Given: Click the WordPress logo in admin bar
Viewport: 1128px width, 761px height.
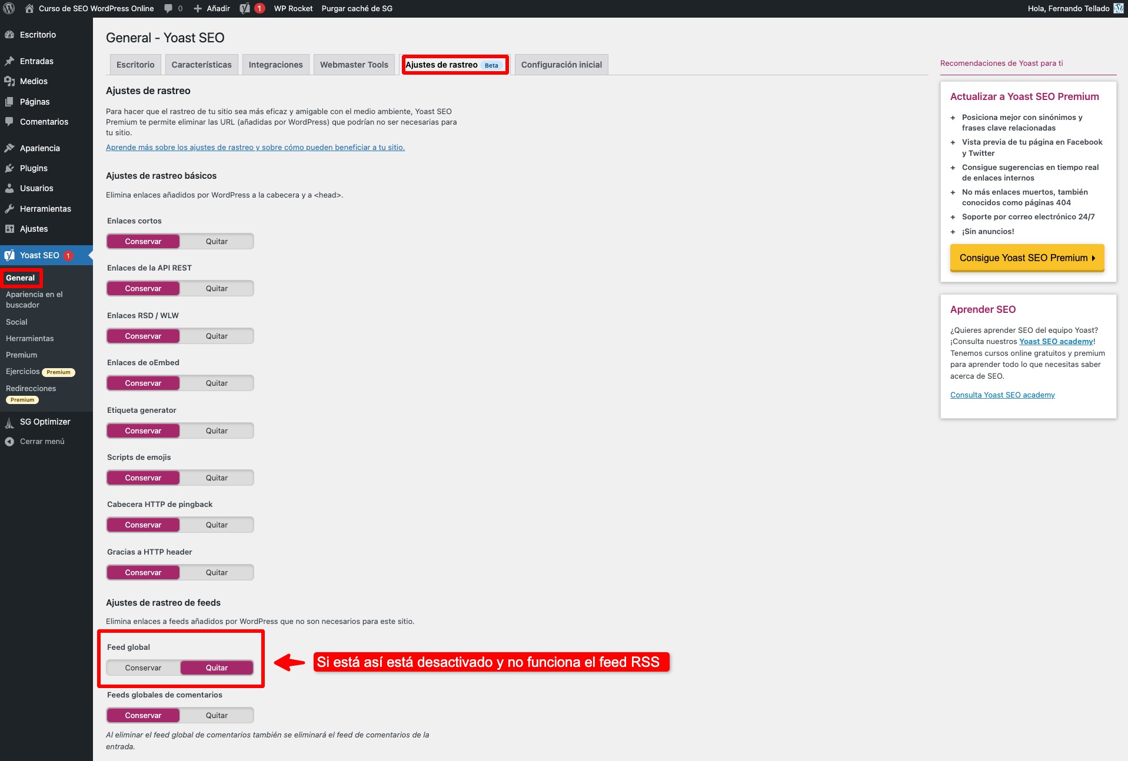Looking at the screenshot, I should (x=9, y=8).
